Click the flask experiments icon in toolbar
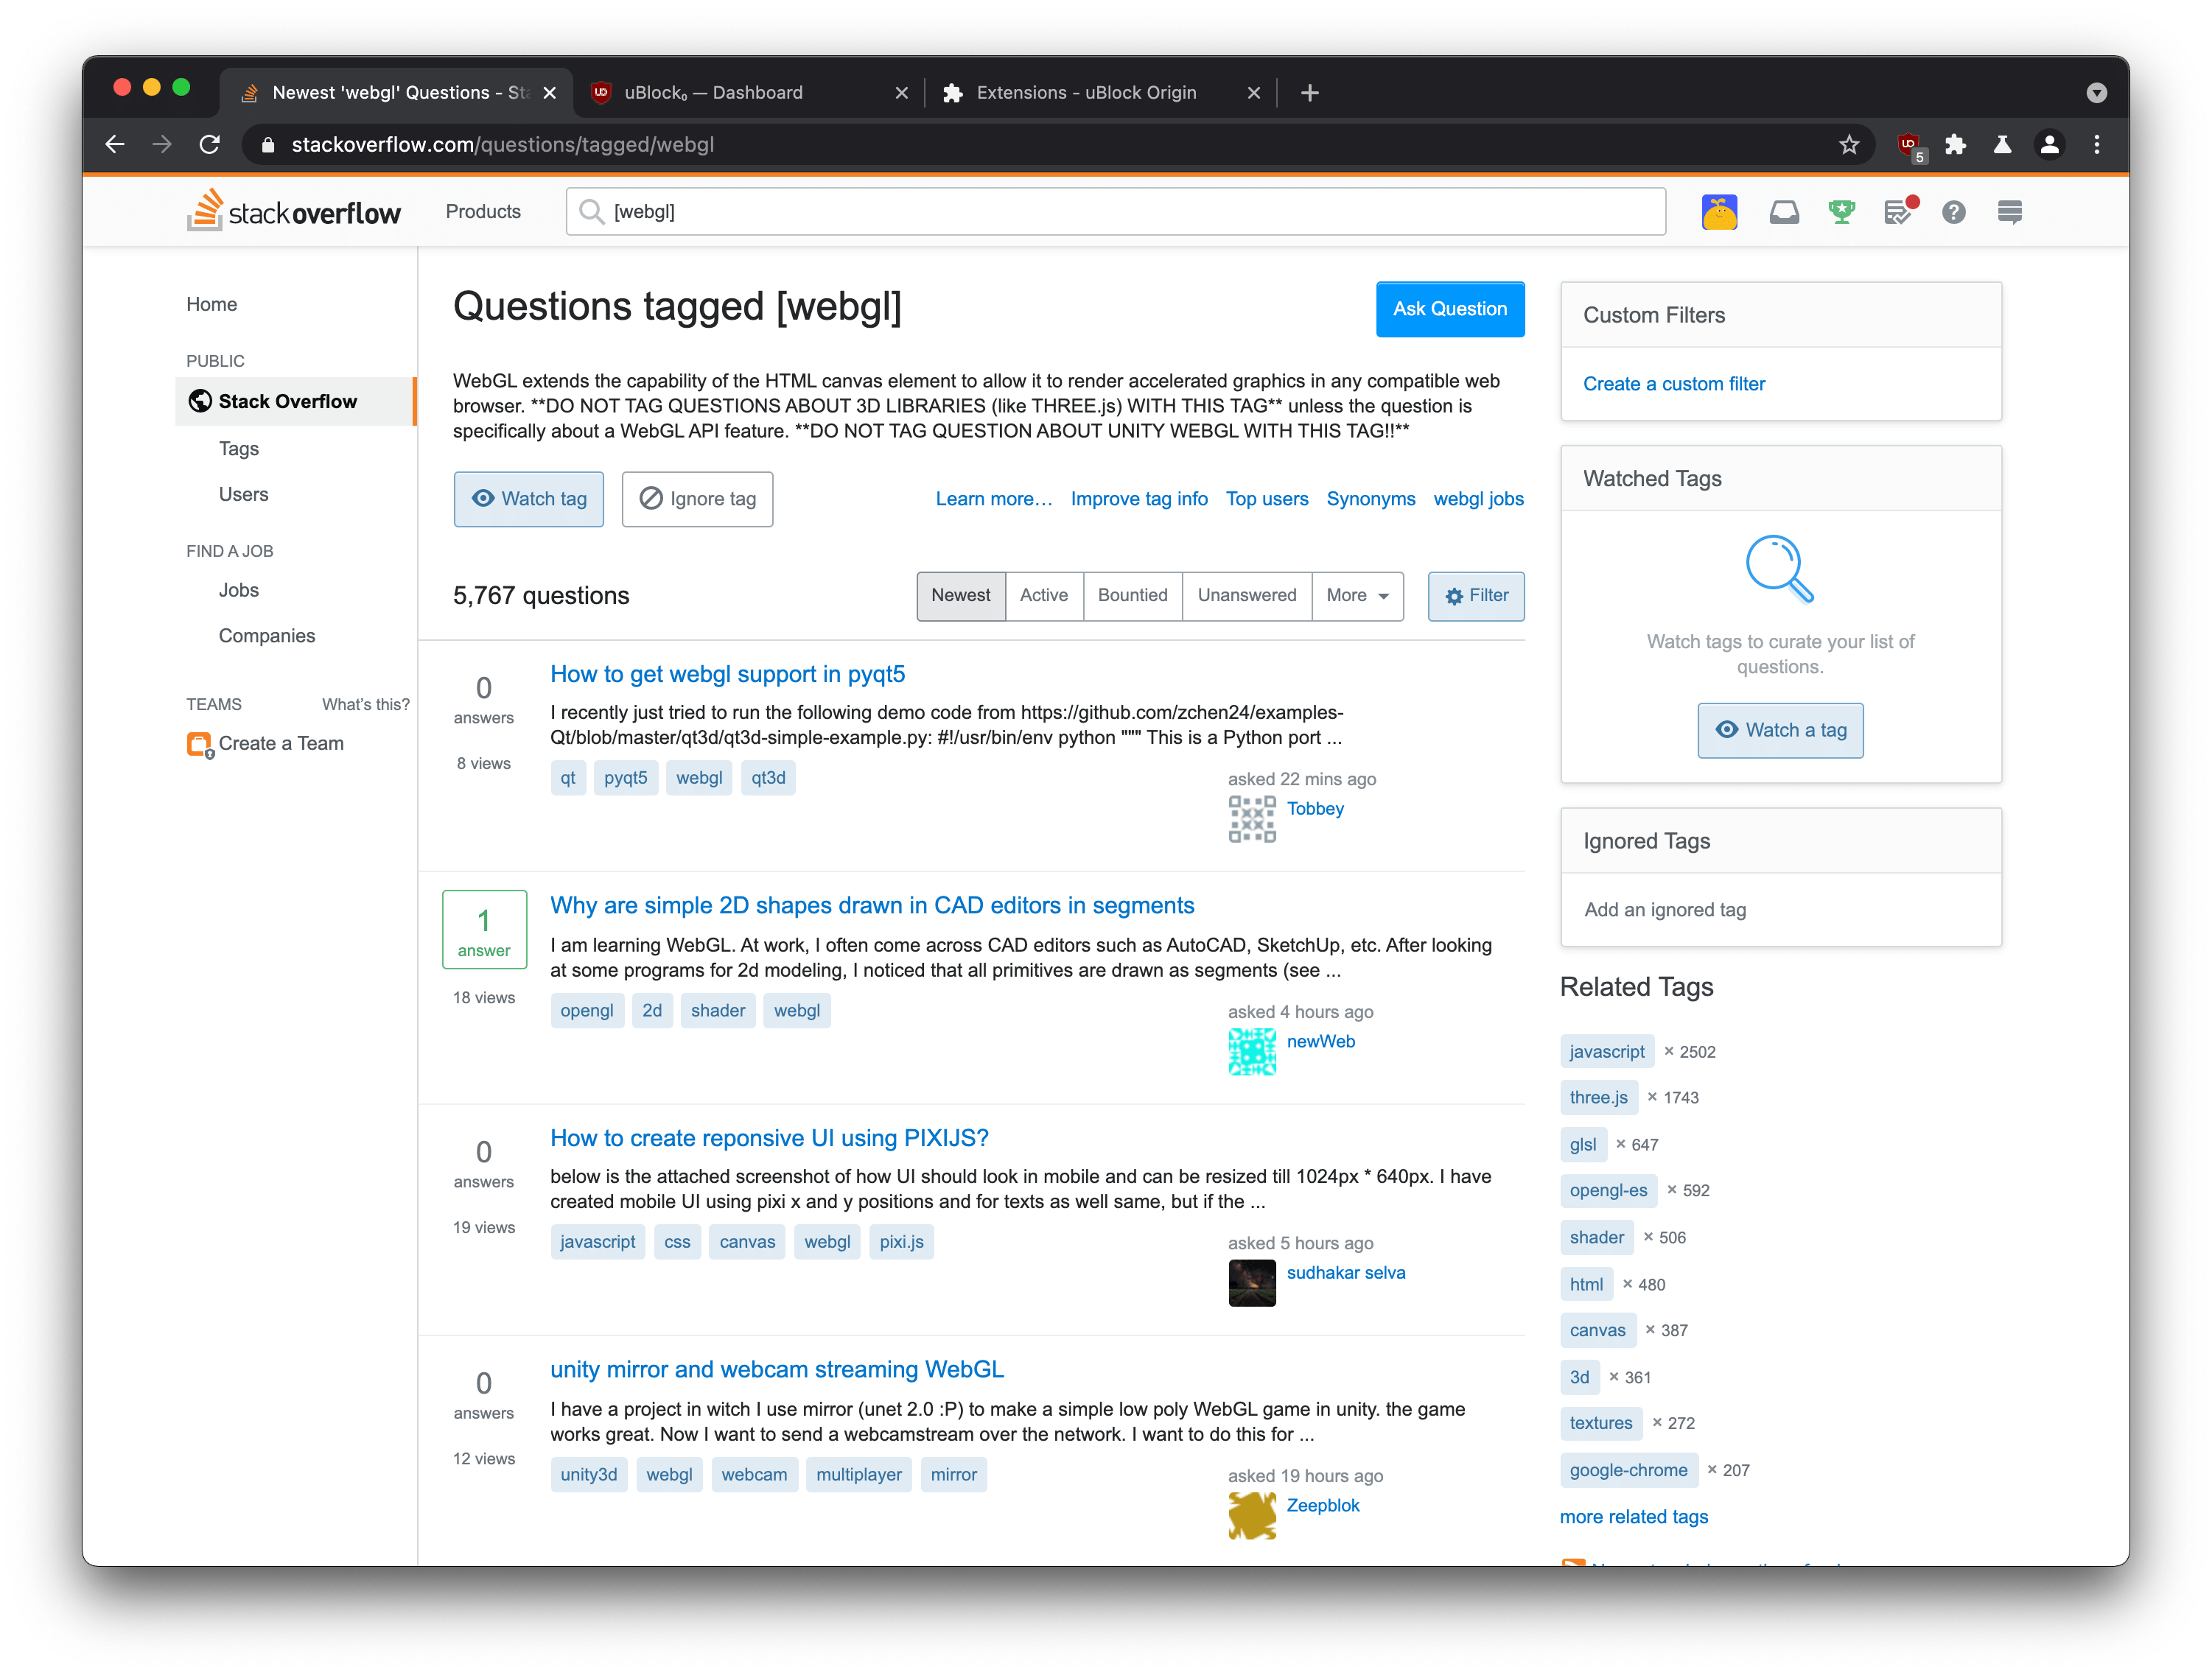The height and width of the screenshot is (1675, 2212). (x=2002, y=145)
